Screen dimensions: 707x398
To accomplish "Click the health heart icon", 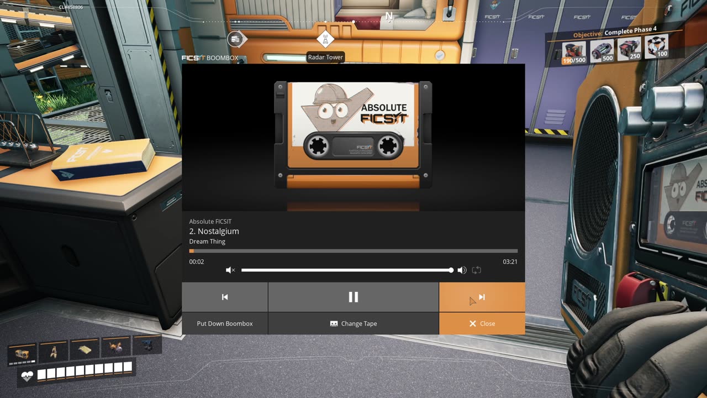I will pyautogui.click(x=27, y=376).
